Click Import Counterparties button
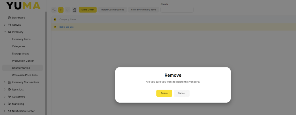 click(112, 10)
